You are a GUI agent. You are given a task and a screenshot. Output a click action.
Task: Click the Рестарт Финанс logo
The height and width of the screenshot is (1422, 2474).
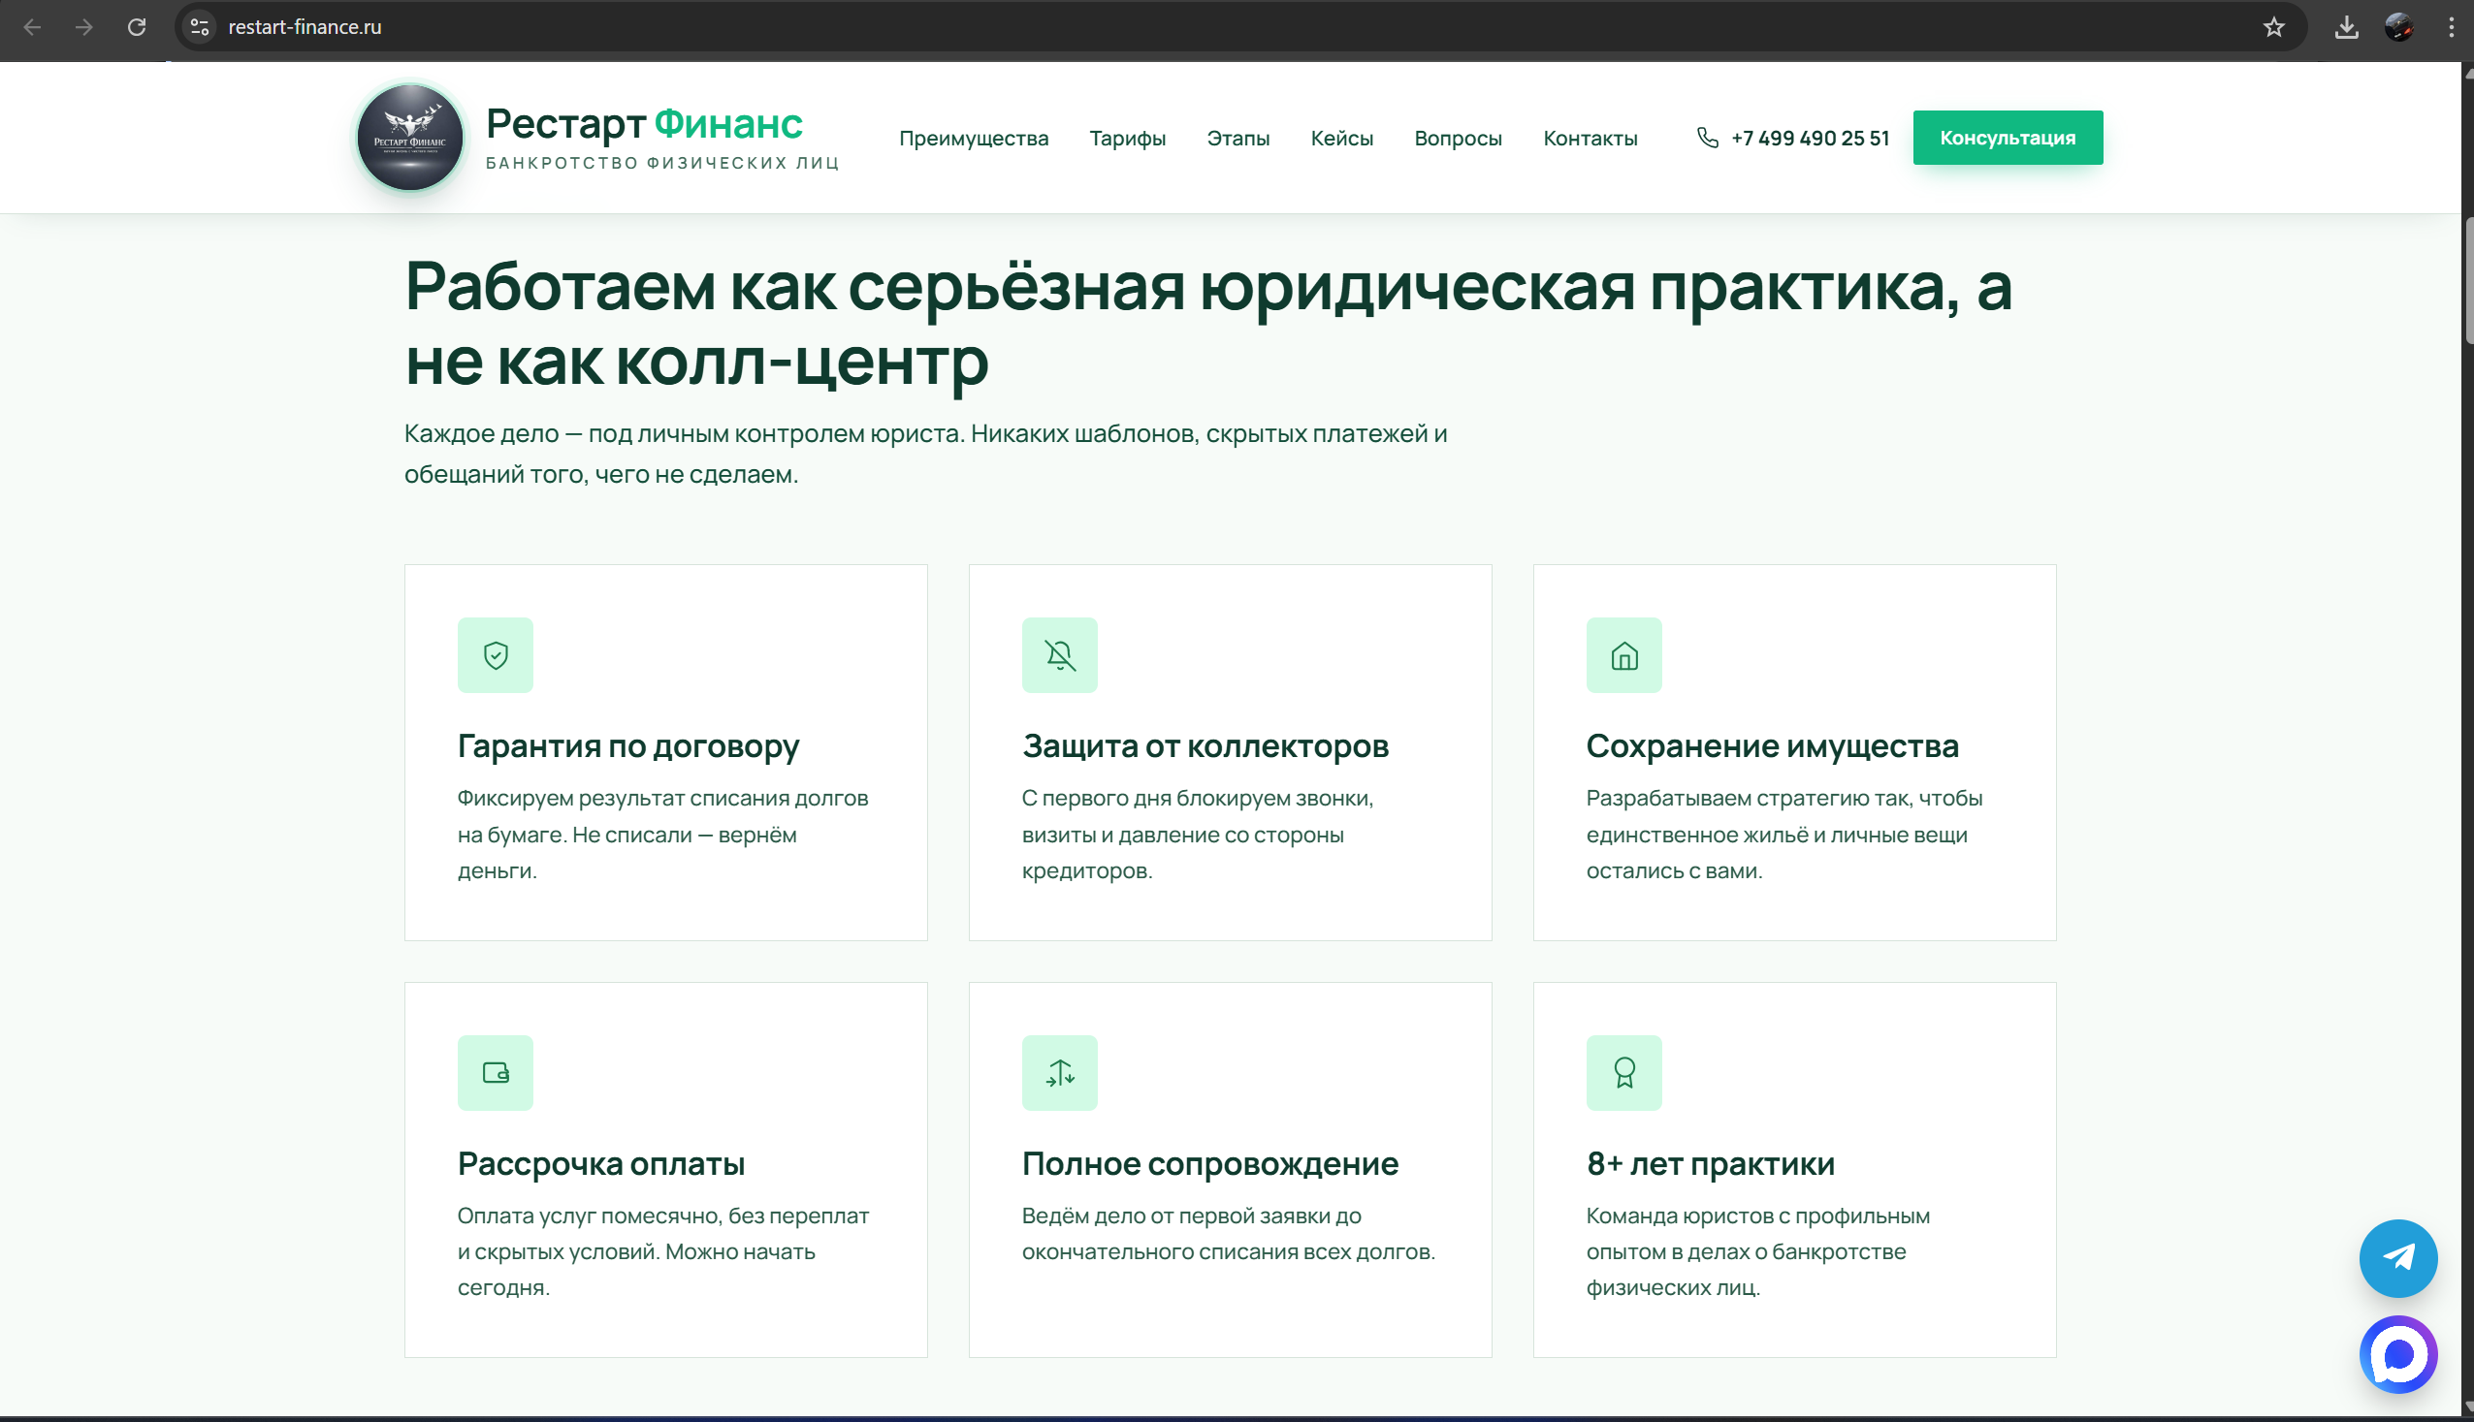pos(410,137)
